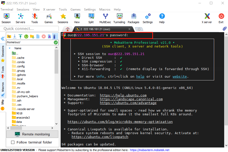228x152 pixels.
Task: Open the Packages manager icon
Action: 134,18
